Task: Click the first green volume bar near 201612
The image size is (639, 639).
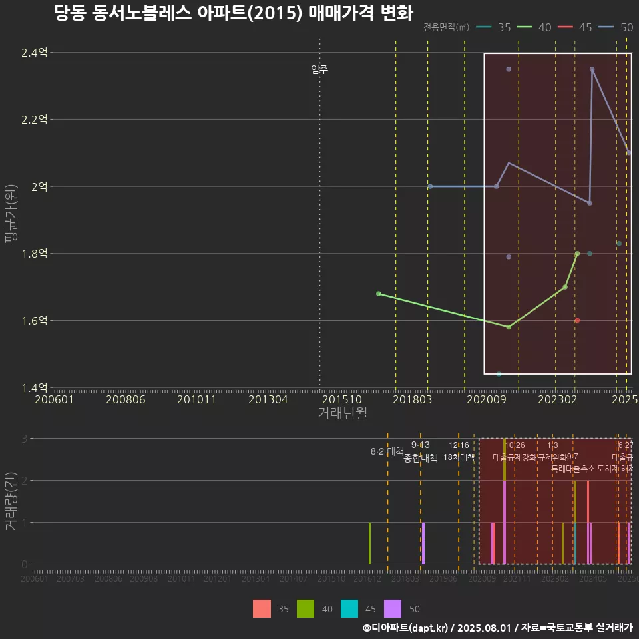Action: [369, 543]
